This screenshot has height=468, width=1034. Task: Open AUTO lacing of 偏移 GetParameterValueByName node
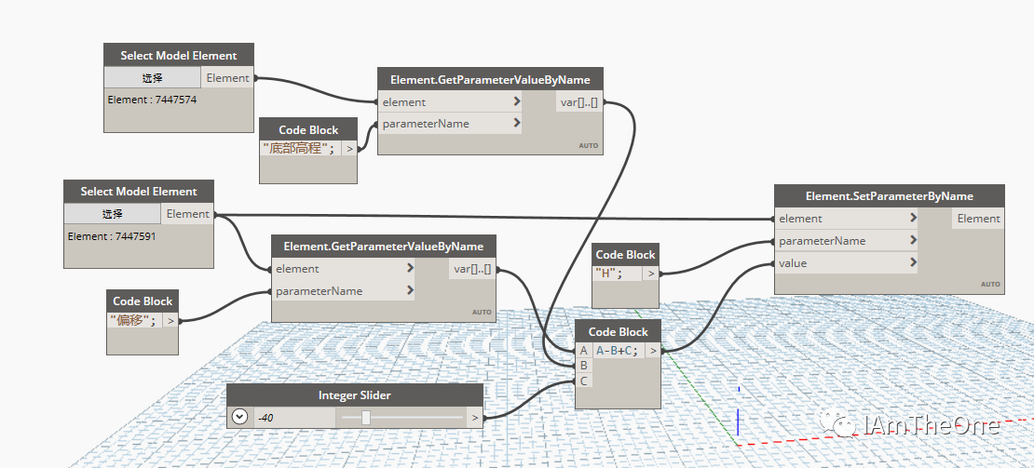point(482,312)
